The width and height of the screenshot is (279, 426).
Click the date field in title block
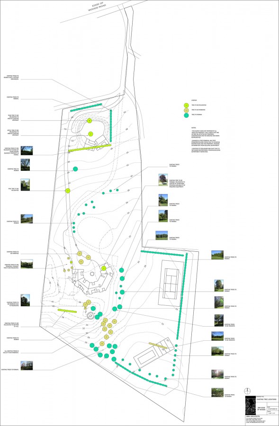pyautogui.click(x=272, y=408)
